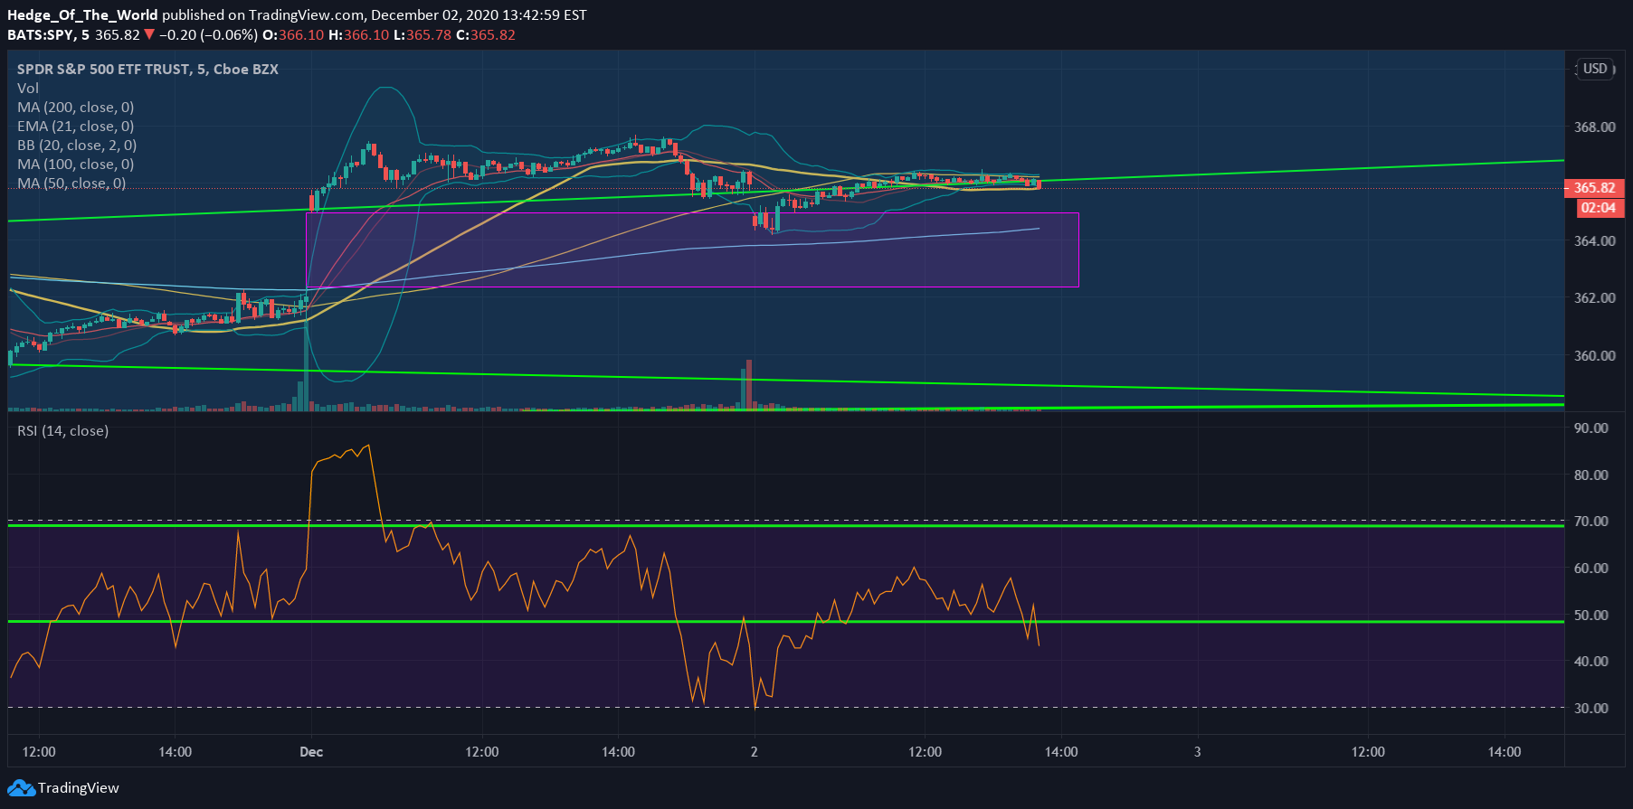
Task: Click the 60.00 RSI axis label
Action: tap(1591, 568)
